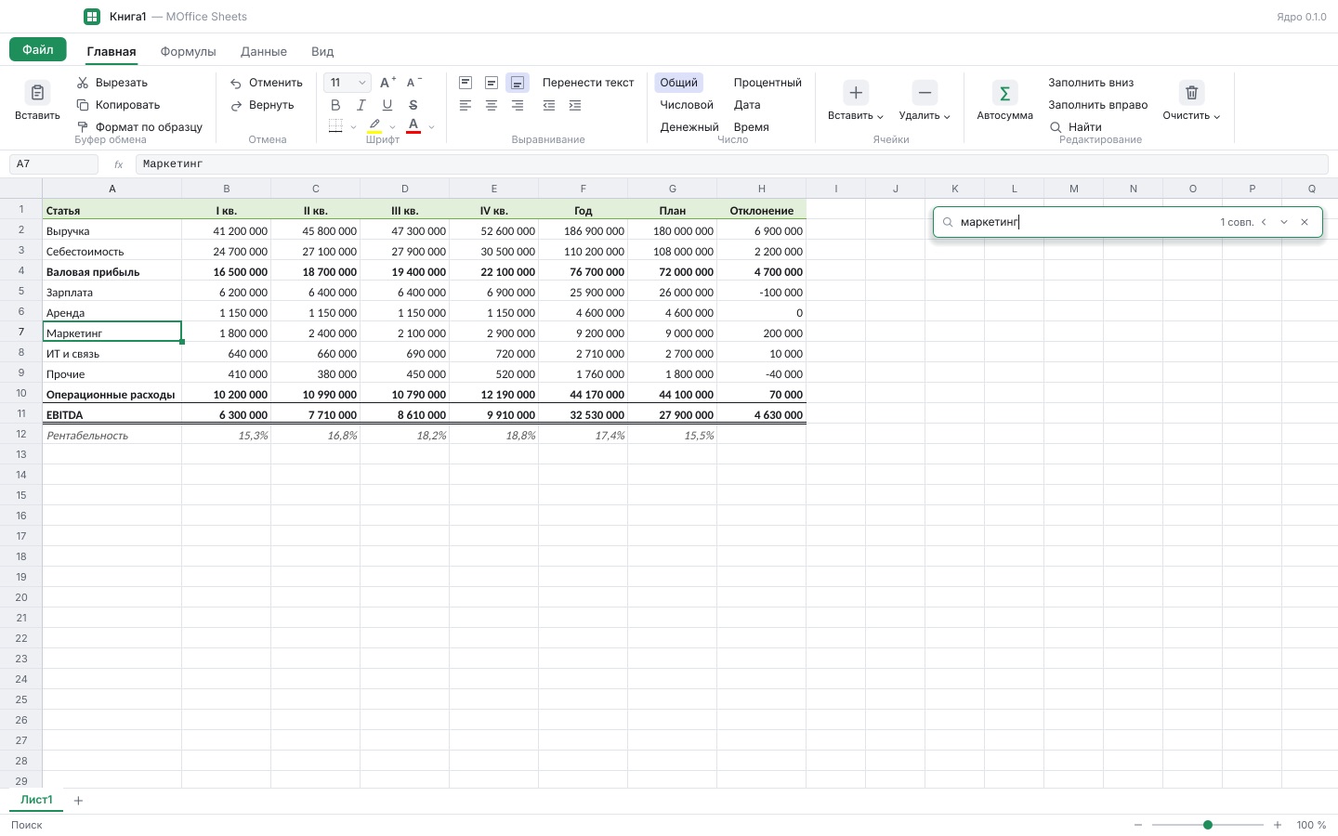Screen dimensions: 1338x836
Task: Select the Общий number format
Action: (x=678, y=83)
